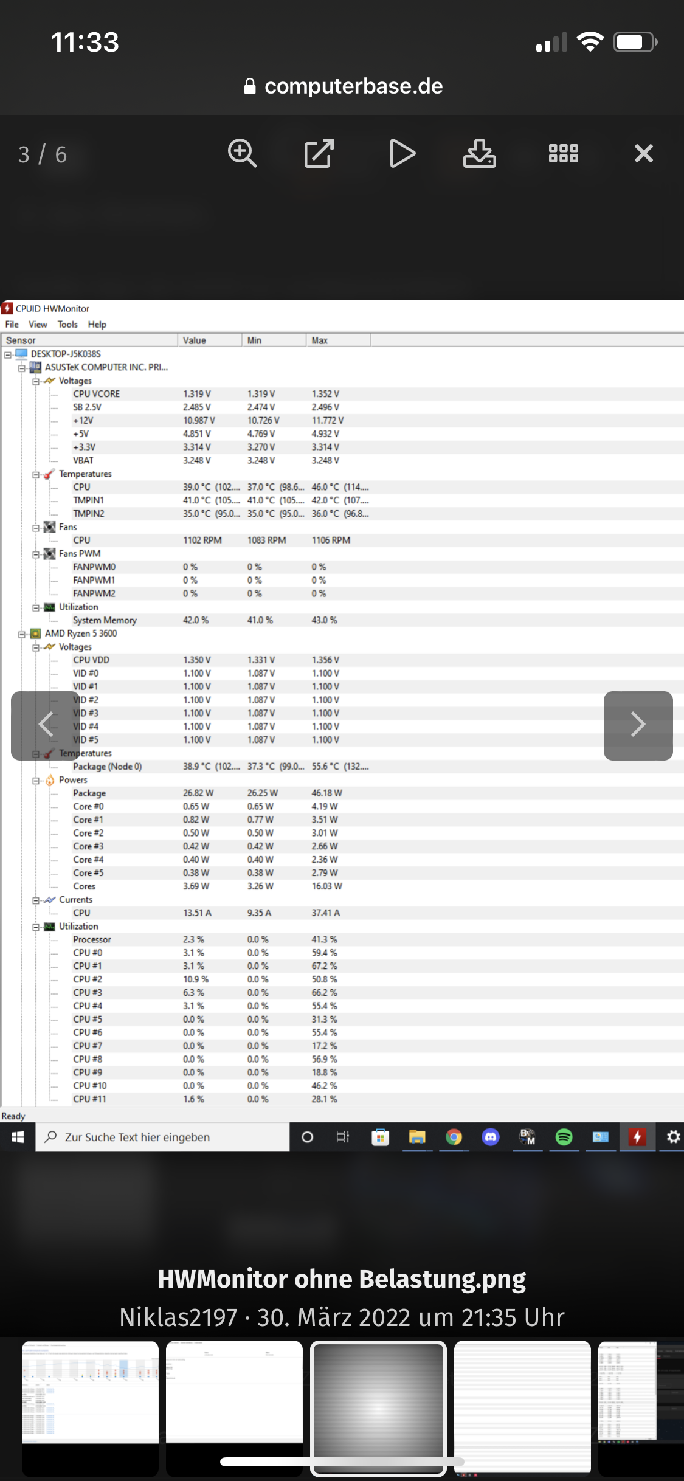Open the File menu in HWMonitor
This screenshot has height=1481, width=684.
point(12,325)
